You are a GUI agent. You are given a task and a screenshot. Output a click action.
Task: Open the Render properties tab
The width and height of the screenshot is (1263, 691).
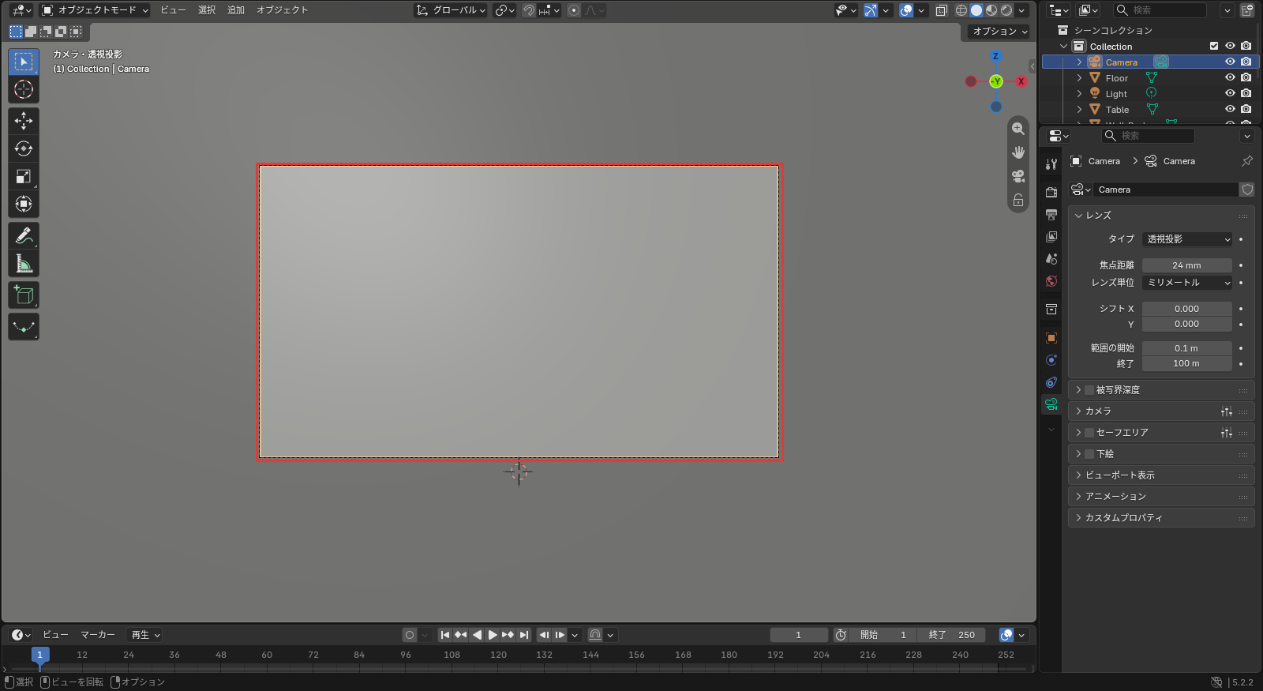[x=1051, y=192]
